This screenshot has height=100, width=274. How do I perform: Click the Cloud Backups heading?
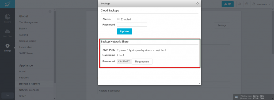coord(110,10)
